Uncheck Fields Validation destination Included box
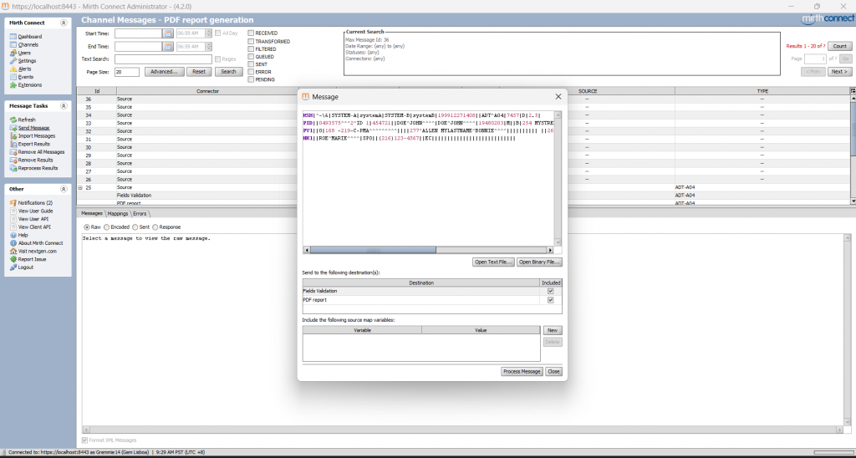Image resolution: width=856 pixels, height=458 pixels. 550,292
